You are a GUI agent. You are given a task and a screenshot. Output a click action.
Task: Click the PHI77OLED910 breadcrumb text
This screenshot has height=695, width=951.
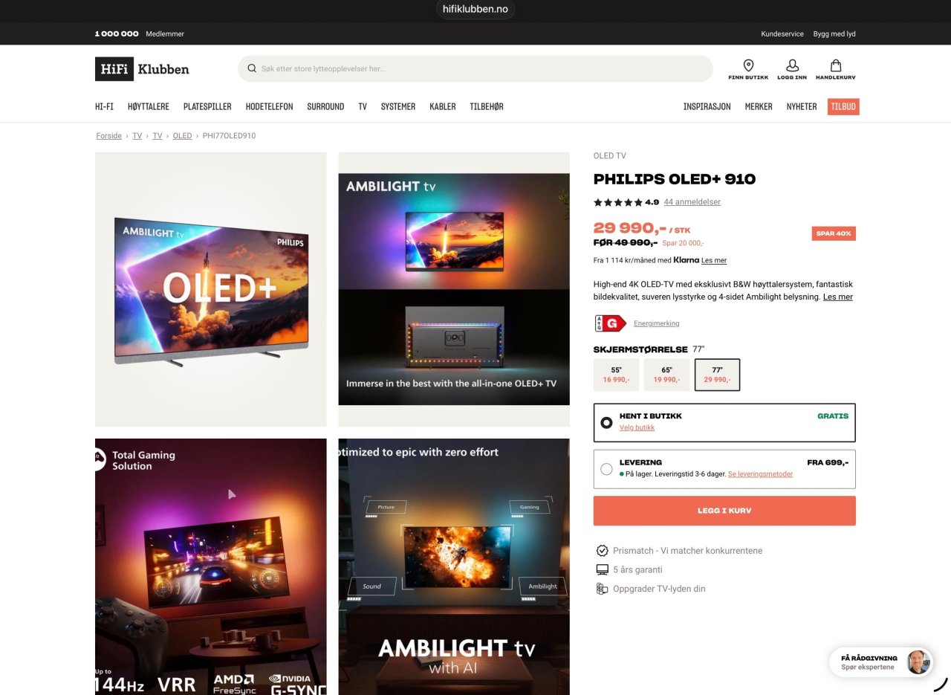(x=229, y=136)
